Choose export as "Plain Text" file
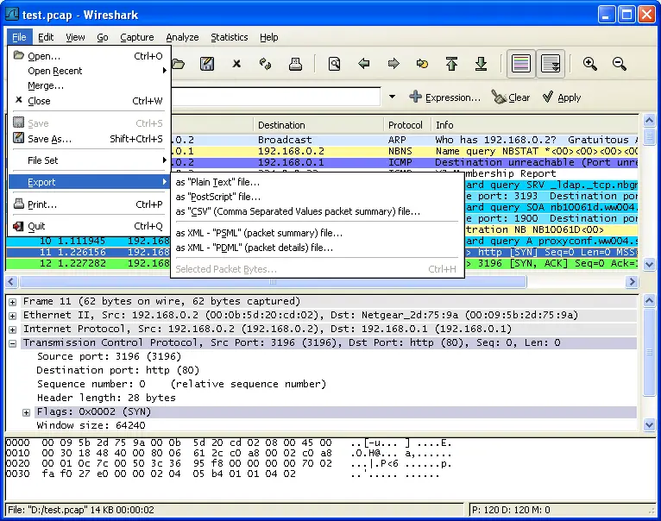The image size is (661, 521). (x=217, y=182)
